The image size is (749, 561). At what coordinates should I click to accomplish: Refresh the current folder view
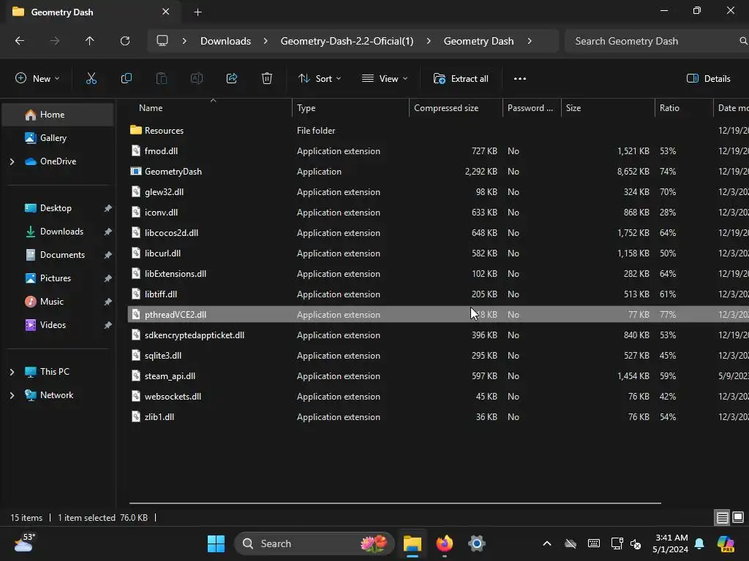pos(125,41)
